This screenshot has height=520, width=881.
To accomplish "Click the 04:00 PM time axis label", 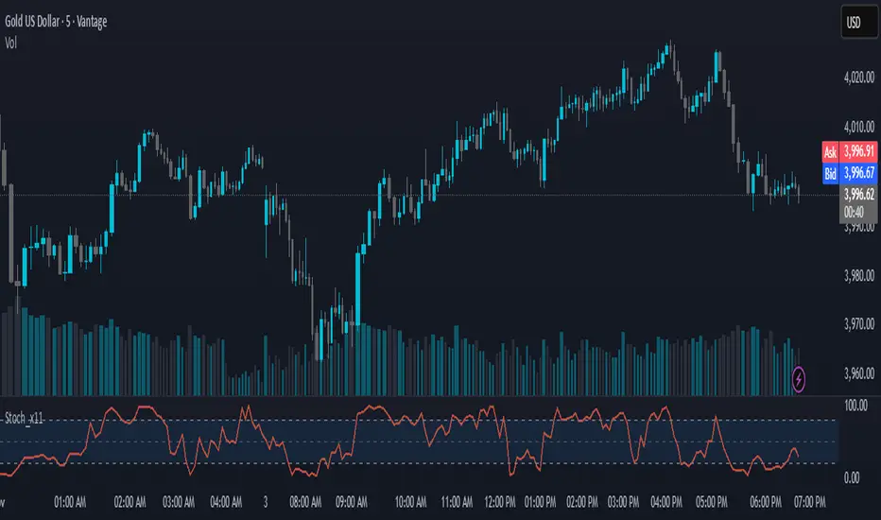I will click(668, 500).
